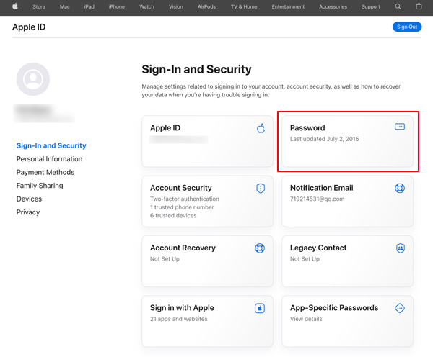This screenshot has width=433, height=357.
Task: Click the Password card dots icon
Action: point(400,127)
